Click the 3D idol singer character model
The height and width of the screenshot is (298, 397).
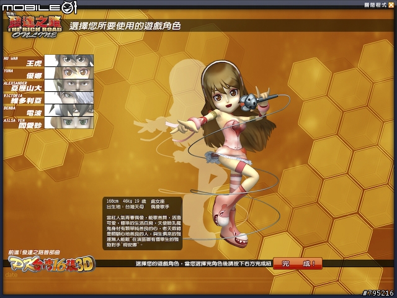click(228, 155)
